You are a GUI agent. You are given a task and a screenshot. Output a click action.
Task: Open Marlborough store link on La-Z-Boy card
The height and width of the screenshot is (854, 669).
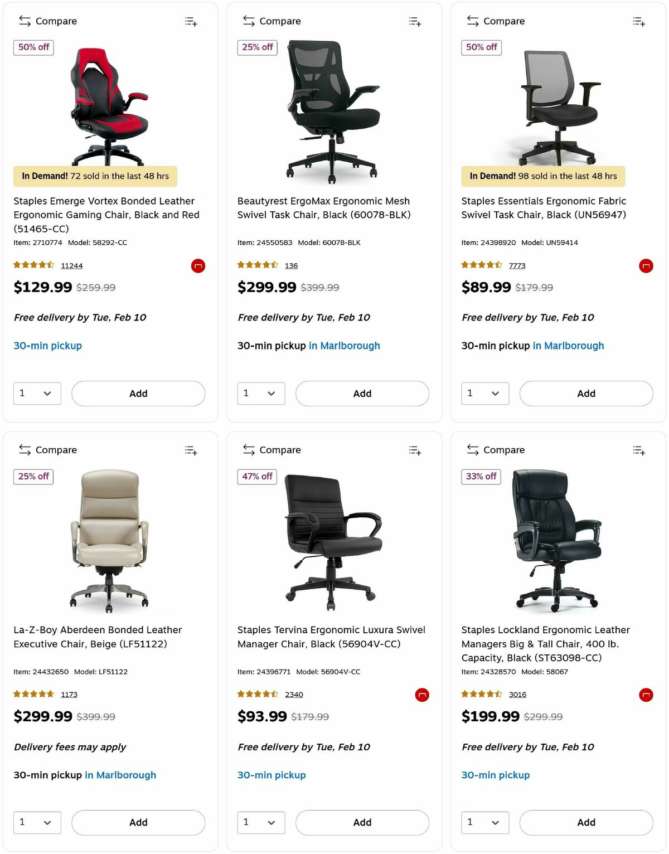click(x=120, y=775)
